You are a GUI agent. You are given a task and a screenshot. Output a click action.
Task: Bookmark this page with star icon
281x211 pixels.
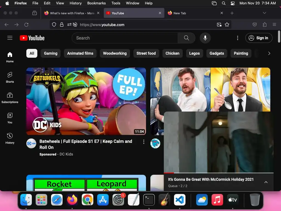point(227,24)
